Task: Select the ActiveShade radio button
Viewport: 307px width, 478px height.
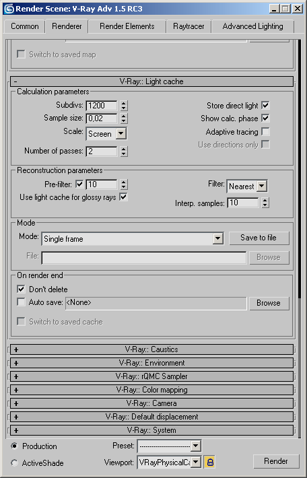Action: coord(14,463)
